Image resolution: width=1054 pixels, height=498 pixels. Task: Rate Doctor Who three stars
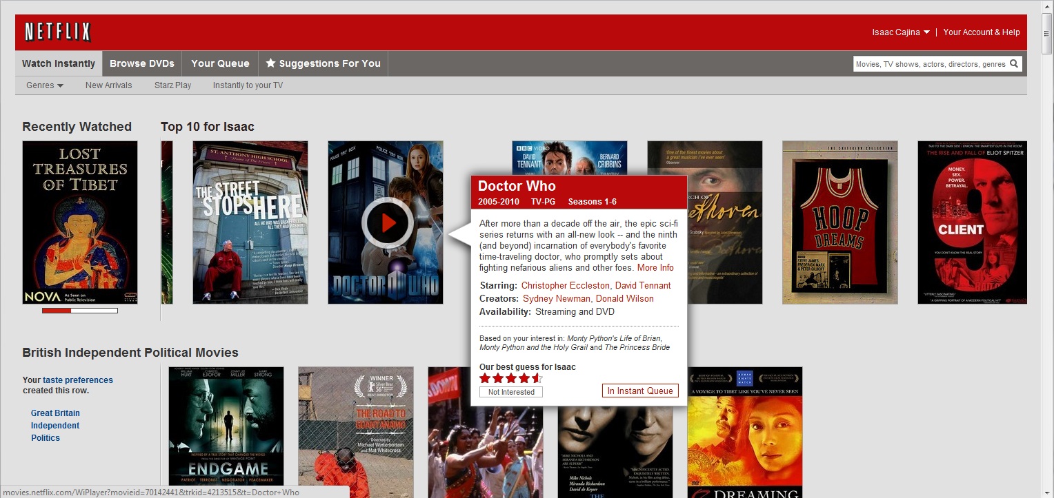click(511, 378)
